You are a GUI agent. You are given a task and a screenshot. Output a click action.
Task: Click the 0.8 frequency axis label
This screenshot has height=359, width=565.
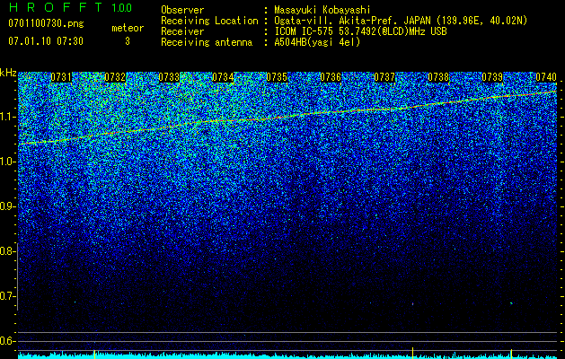[7, 251]
